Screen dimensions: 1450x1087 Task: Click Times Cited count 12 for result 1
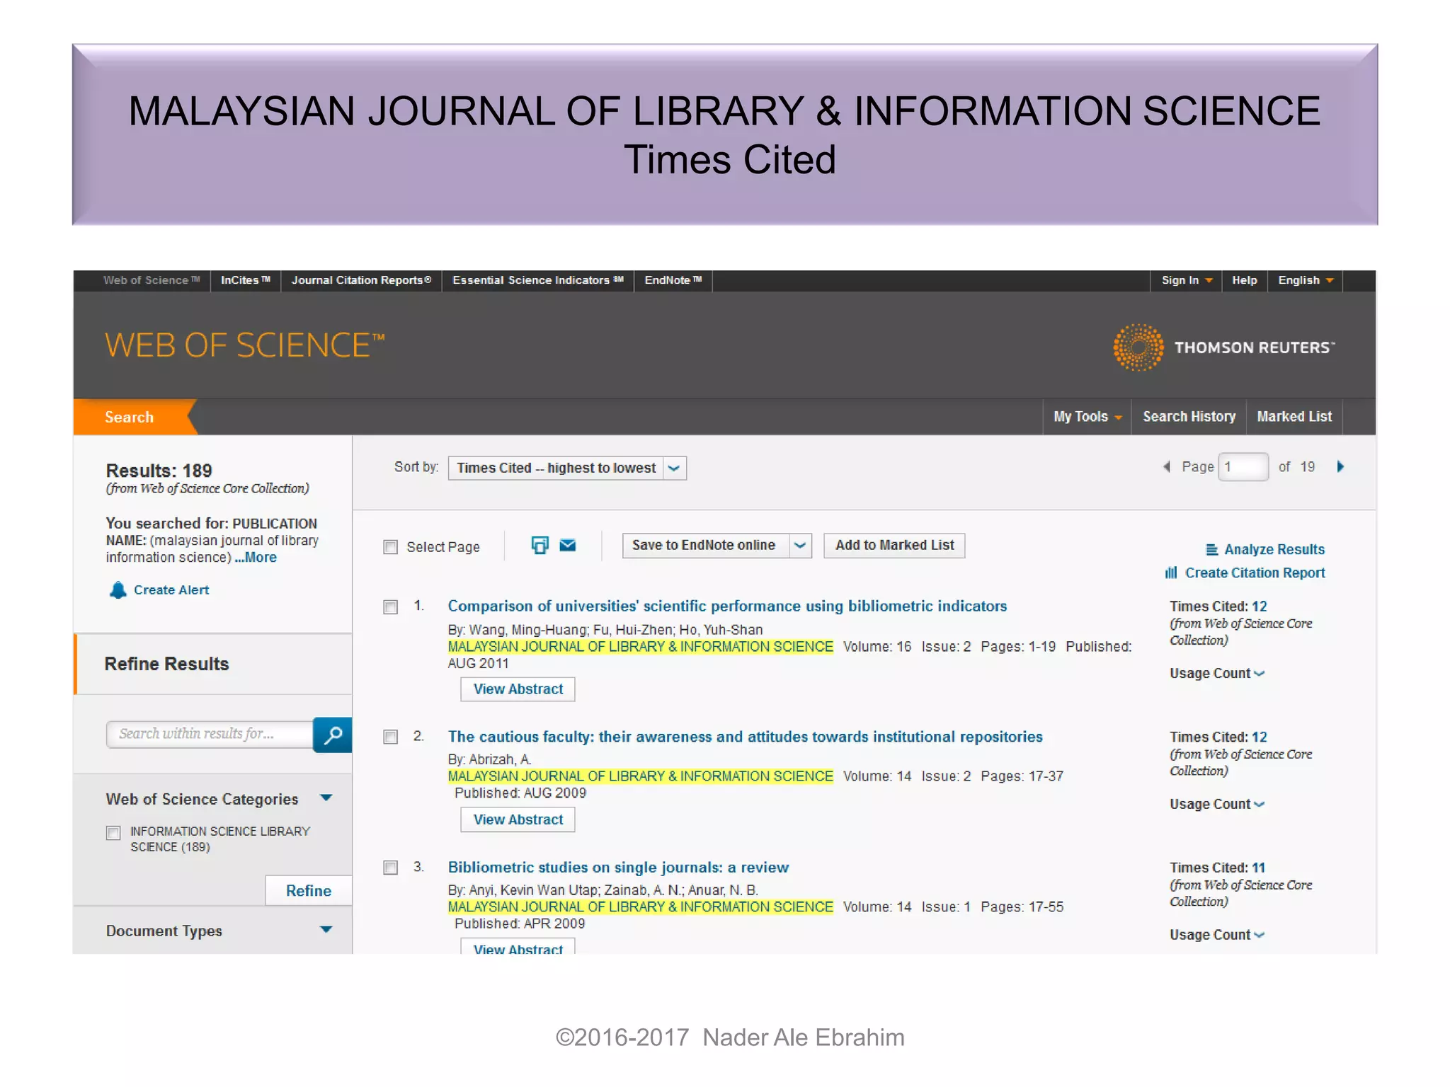click(1259, 606)
